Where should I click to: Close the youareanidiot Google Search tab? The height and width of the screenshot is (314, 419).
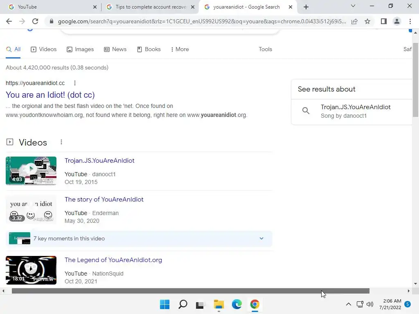[291, 7]
